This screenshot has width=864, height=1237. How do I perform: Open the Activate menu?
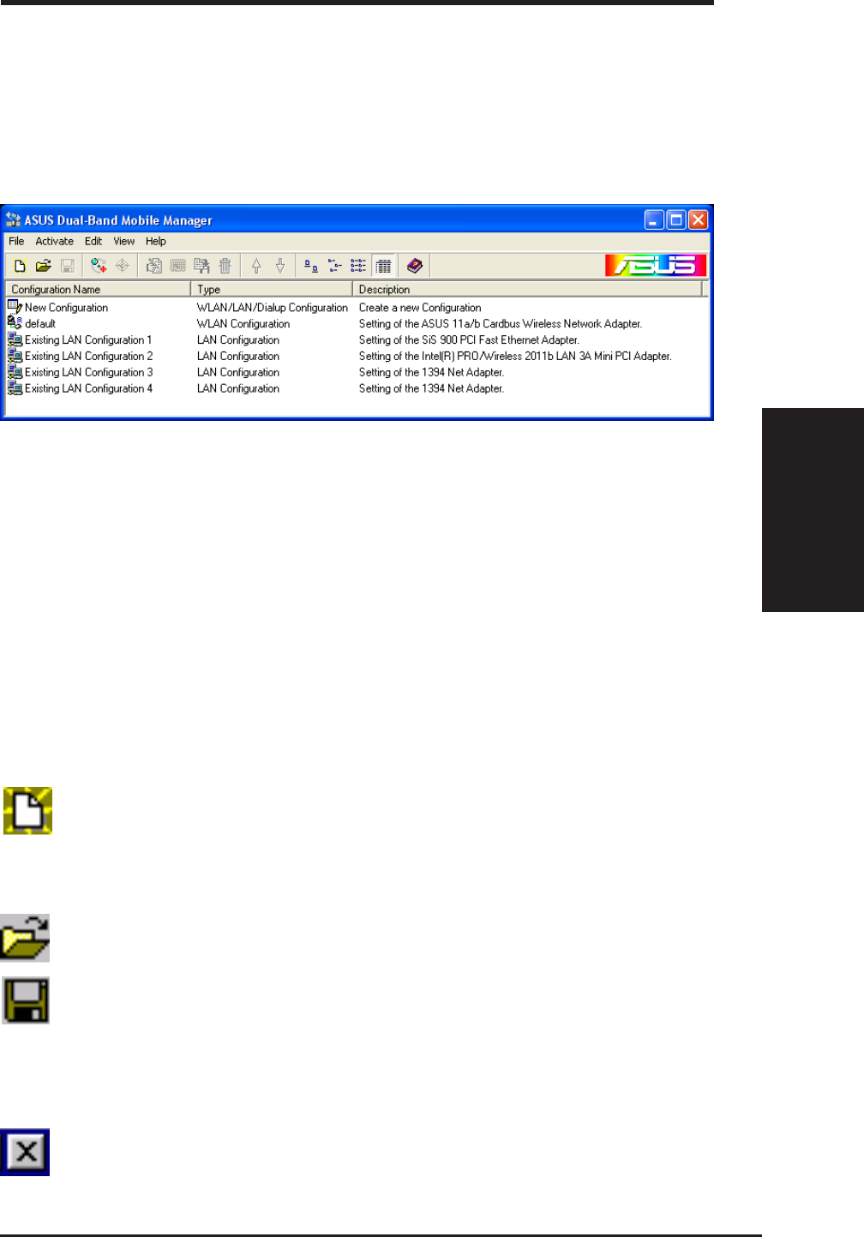coord(54,242)
